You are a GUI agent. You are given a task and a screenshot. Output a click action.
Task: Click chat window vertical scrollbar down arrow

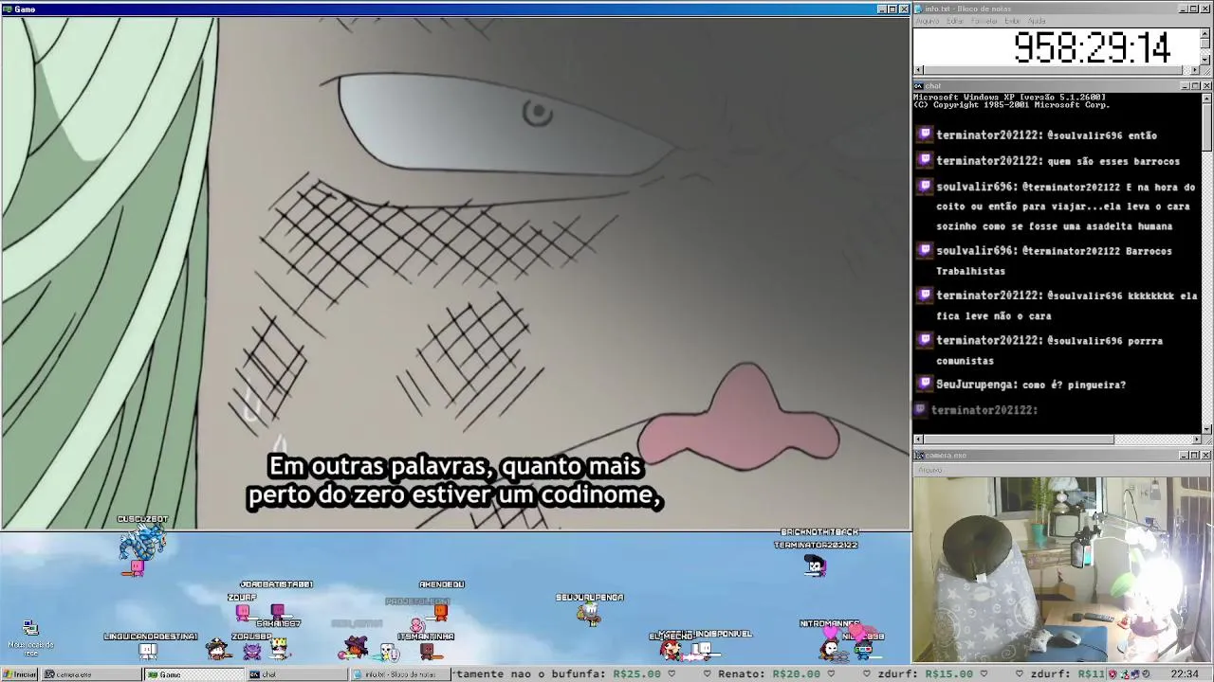point(1206,429)
